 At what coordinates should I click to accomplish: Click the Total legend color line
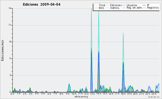tap(96, 5)
